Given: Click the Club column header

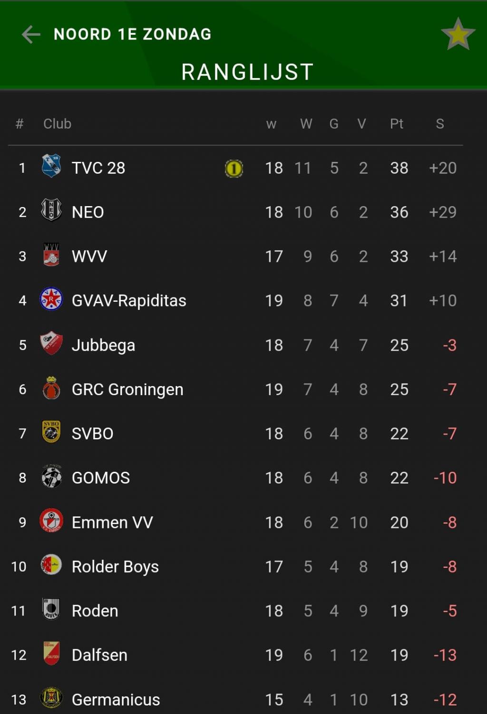Looking at the screenshot, I should pyautogui.click(x=57, y=124).
